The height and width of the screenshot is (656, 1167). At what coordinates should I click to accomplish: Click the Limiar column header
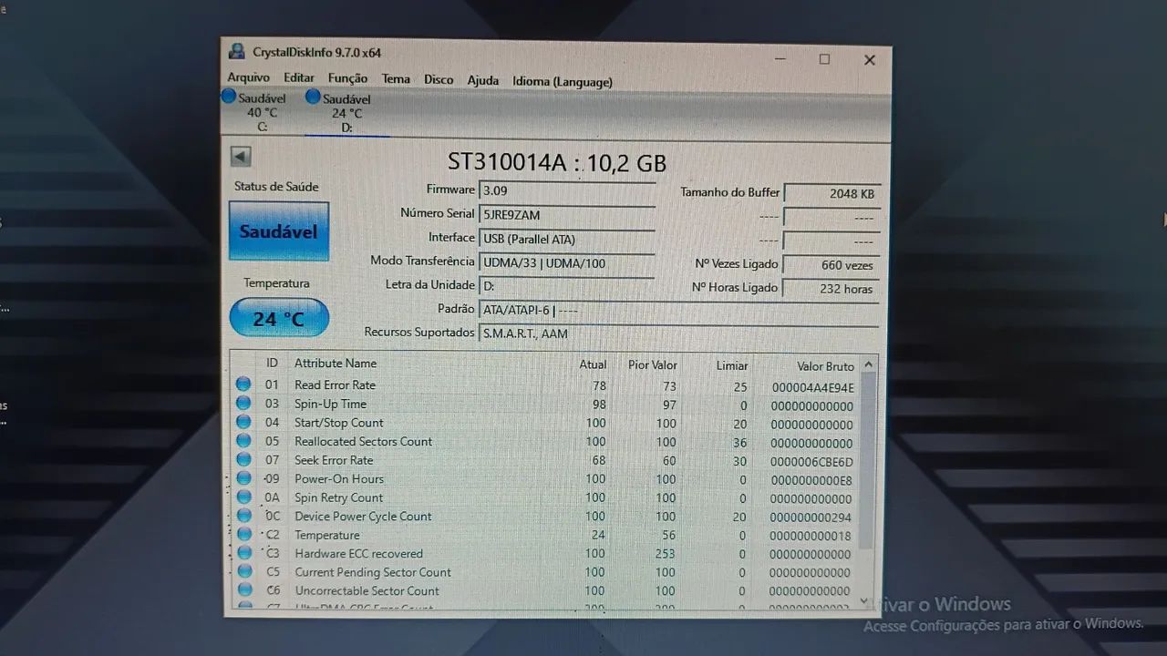click(732, 365)
